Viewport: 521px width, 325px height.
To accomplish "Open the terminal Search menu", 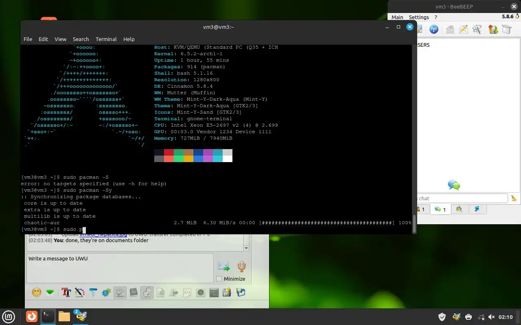I will [81, 39].
